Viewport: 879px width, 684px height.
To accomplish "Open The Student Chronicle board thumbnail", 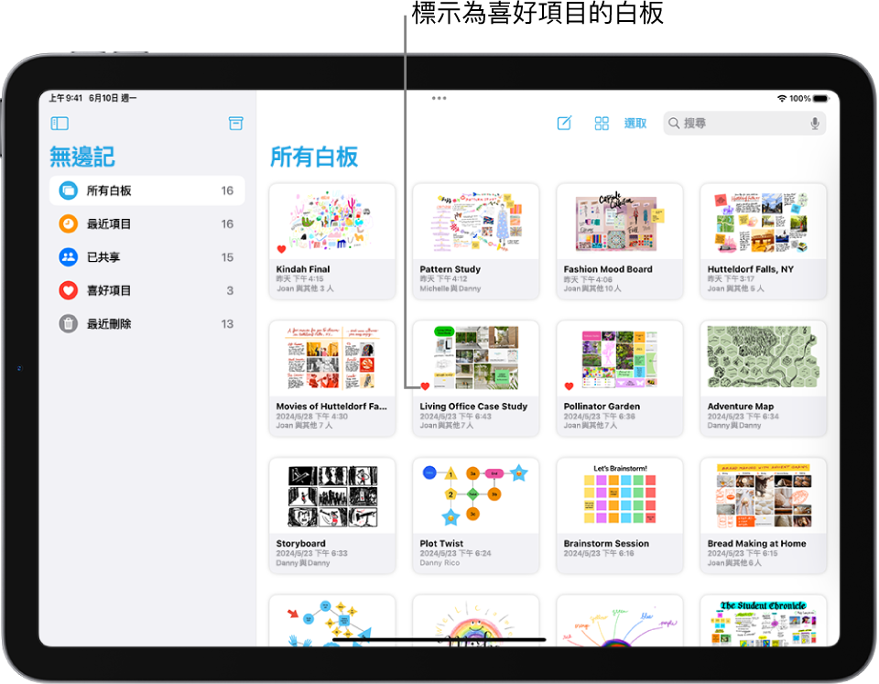I will tap(764, 621).
